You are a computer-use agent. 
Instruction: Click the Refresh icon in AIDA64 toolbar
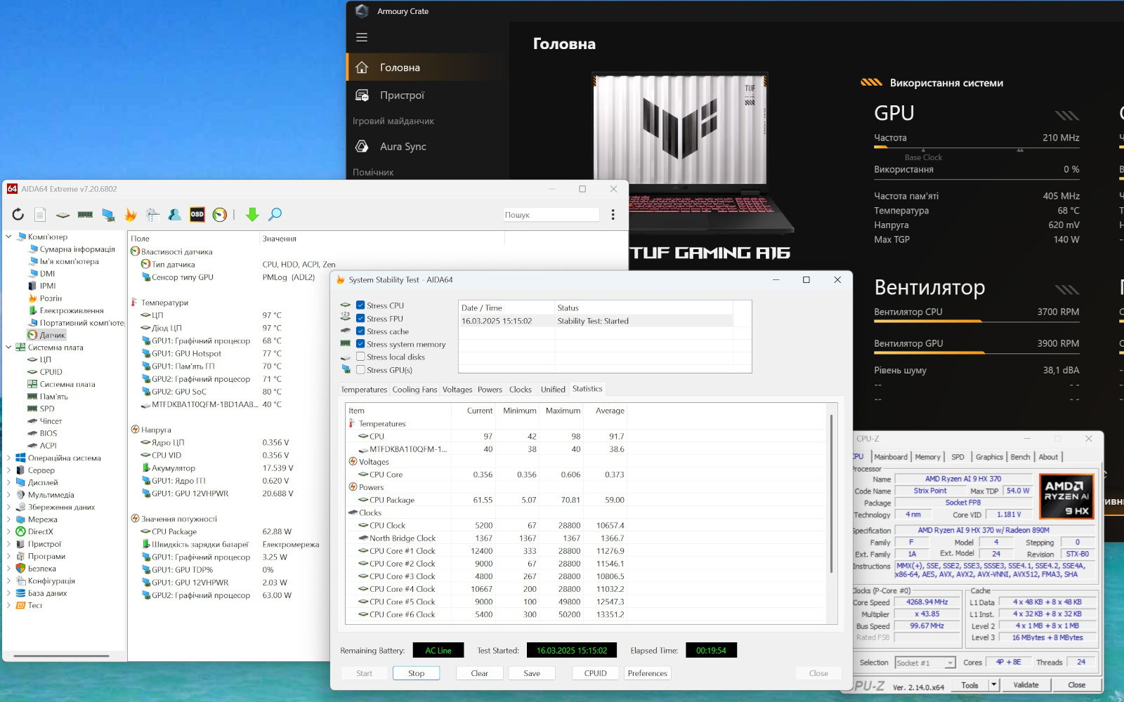[x=18, y=215]
